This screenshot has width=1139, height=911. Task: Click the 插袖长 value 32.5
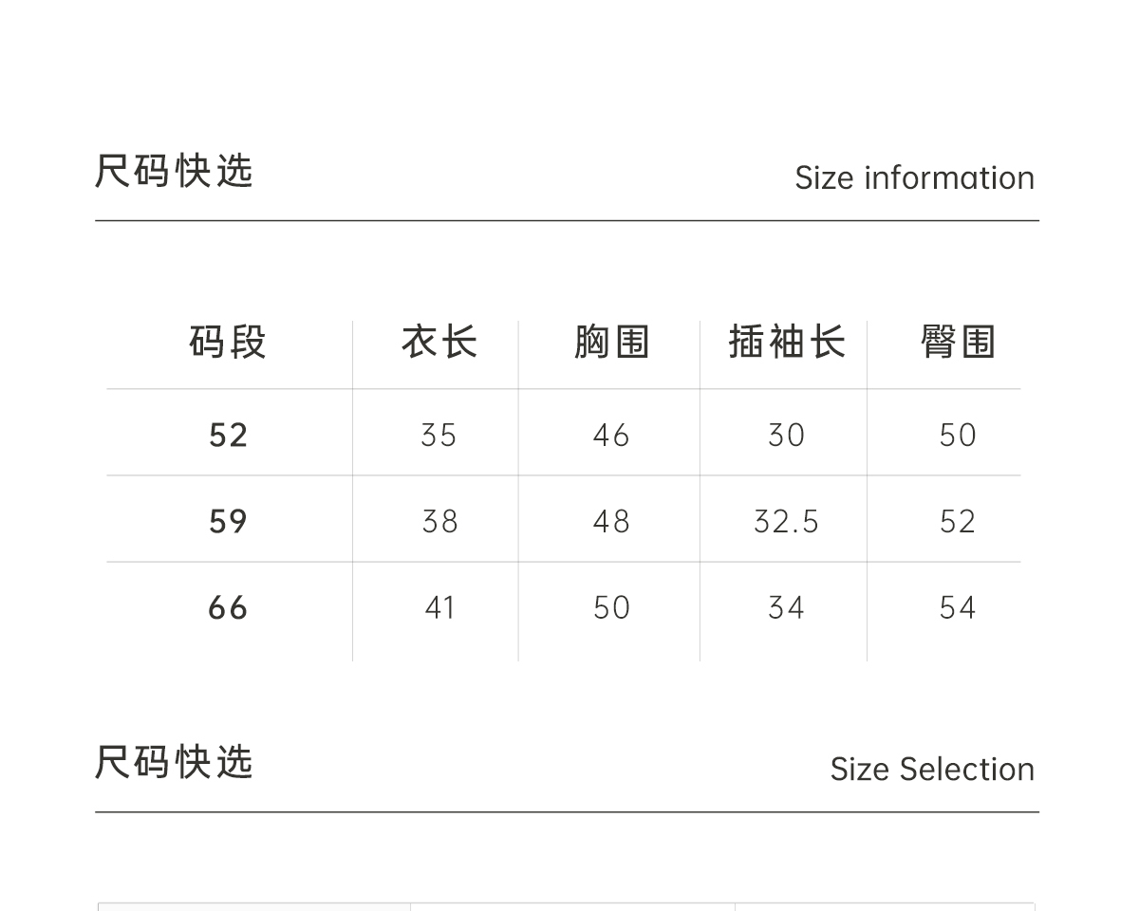786,522
